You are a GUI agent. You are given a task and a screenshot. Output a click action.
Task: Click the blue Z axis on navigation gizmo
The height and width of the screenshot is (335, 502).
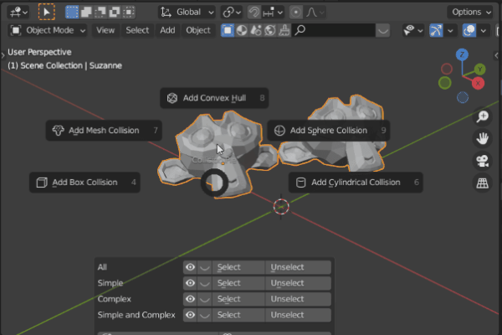click(462, 54)
